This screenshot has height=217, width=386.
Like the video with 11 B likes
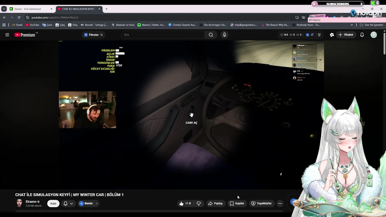coord(185,203)
